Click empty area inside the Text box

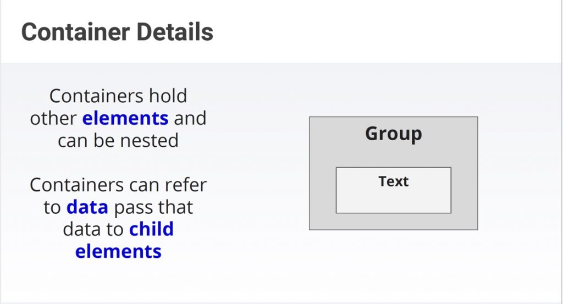click(394, 201)
